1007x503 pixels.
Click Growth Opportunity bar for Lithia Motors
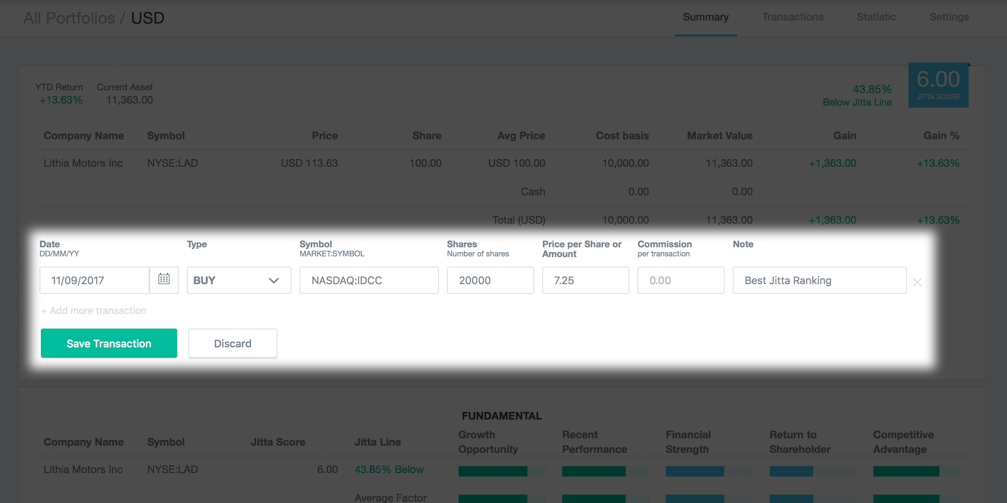click(x=502, y=471)
